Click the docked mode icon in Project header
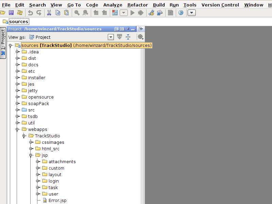 click(122, 29)
